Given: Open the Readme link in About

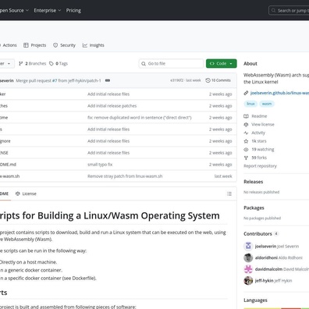Looking at the screenshot, I should tap(259, 116).
